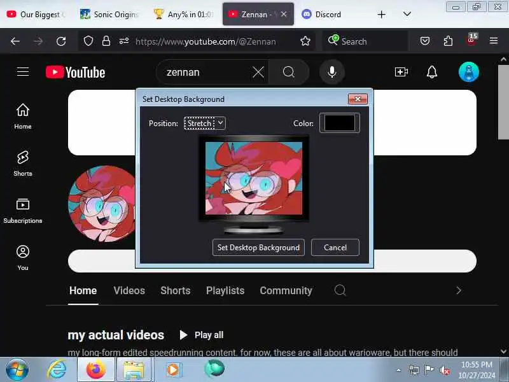Go back using the browser back arrow
Screen dimensions: 509x382
pyautogui.click(x=15, y=41)
